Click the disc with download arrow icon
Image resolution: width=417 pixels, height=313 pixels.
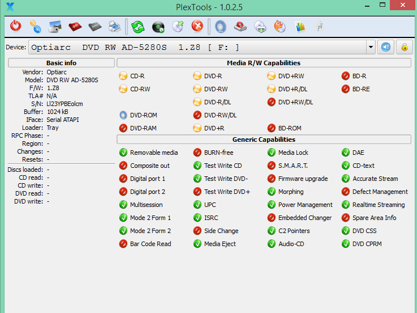(260, 27)
